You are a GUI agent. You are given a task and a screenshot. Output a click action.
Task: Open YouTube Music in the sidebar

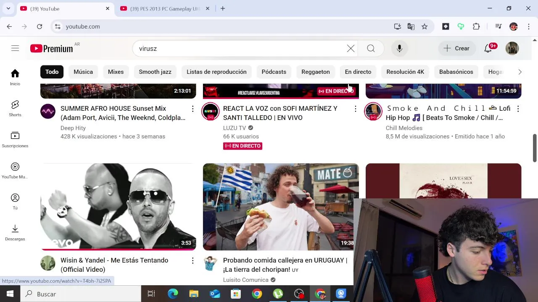click(15, 171)
